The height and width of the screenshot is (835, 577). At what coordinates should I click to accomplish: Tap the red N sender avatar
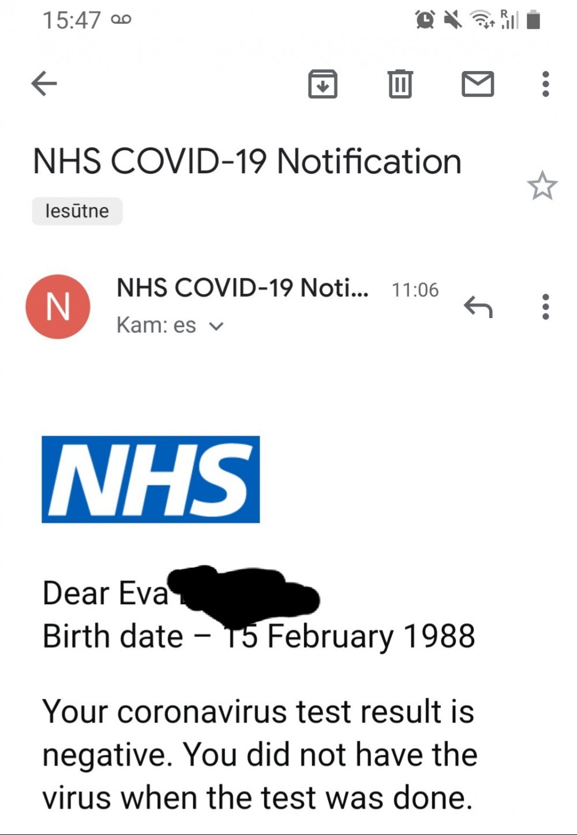[58, 306]
